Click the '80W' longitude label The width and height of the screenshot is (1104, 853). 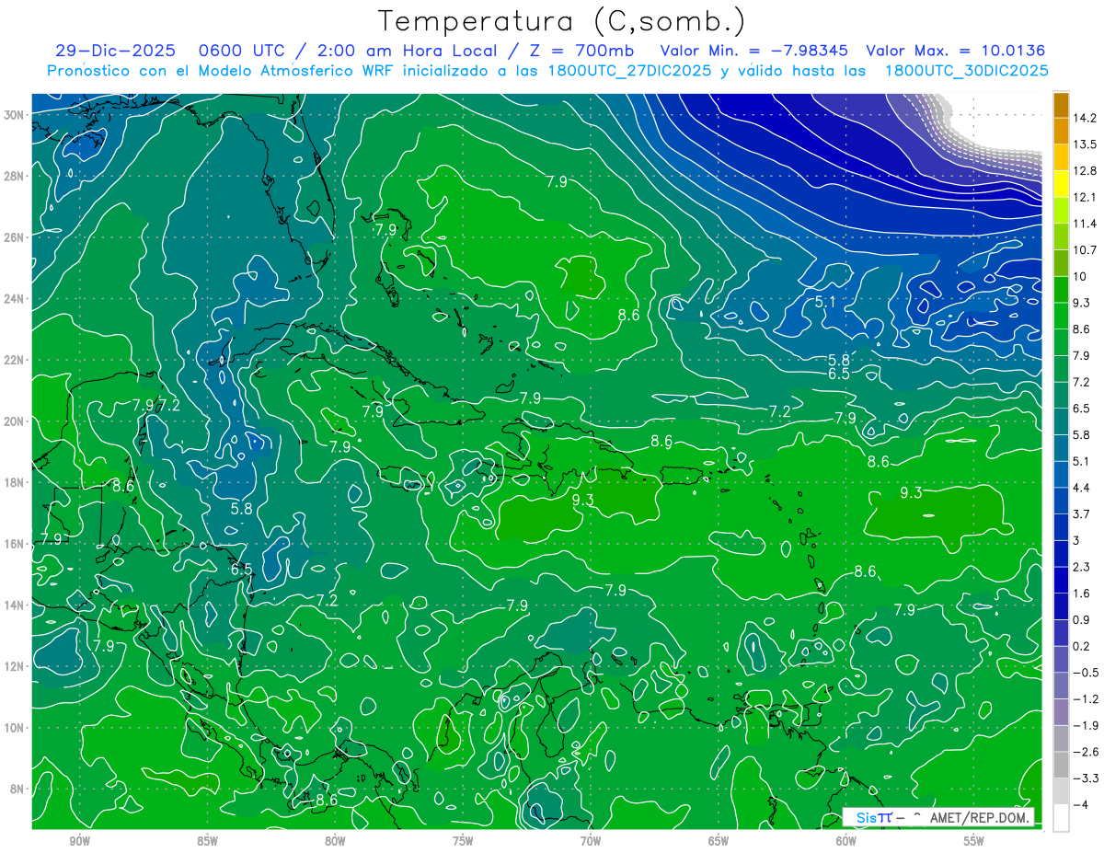tap(335, 840)
